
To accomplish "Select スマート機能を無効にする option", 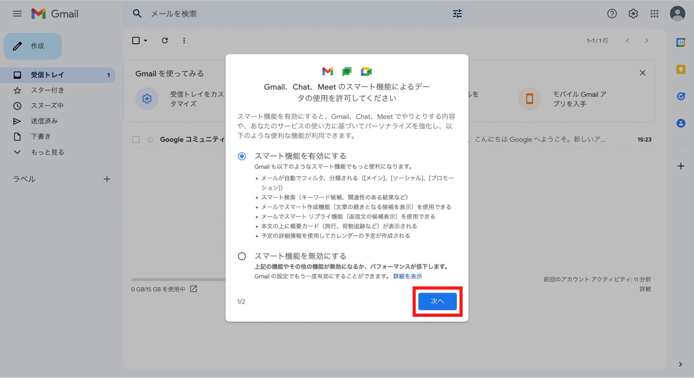I will 242,256.
